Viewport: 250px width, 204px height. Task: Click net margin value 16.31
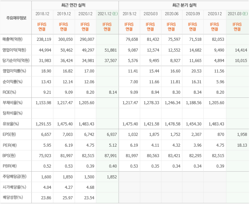(x=196, y=82)
